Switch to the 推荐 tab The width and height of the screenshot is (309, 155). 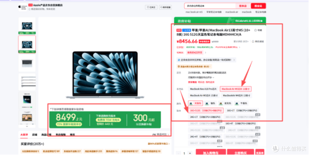72,135
